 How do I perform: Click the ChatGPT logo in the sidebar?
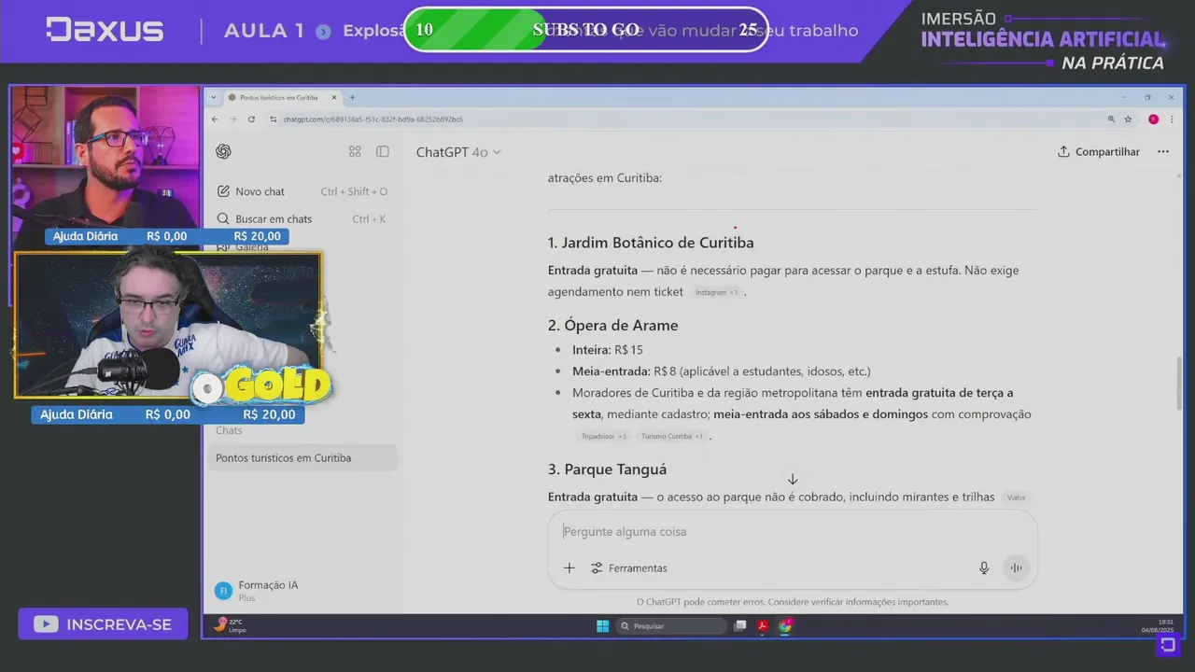[223, 151]
